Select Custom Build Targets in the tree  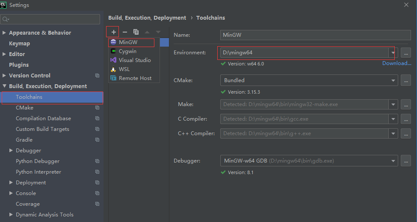tap(42, 129)
